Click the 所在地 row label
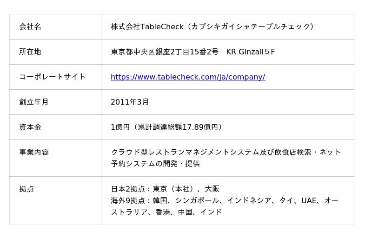372x239 pixels. click(x=30, y=52)
